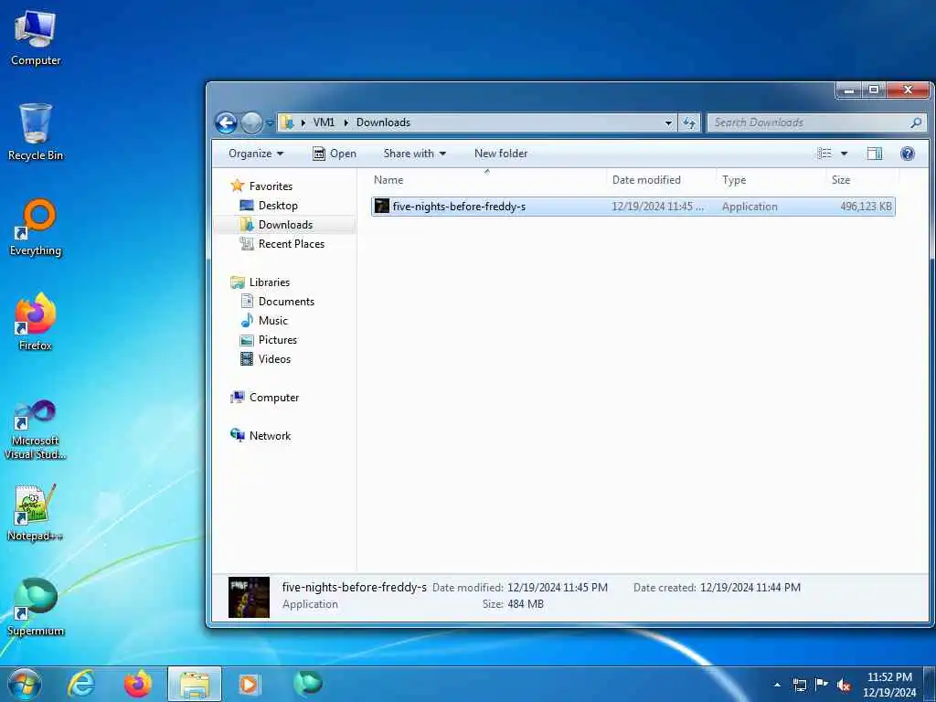The width and height of the screenshot is (936, 702).
Task: Open the view options dropdown arrow
Action: coord(844,154)
